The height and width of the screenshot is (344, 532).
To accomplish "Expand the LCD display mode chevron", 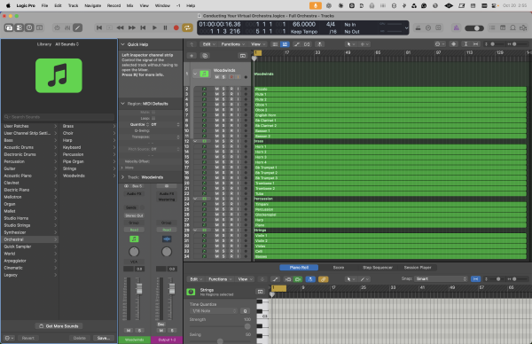I will tap(406, 28).
